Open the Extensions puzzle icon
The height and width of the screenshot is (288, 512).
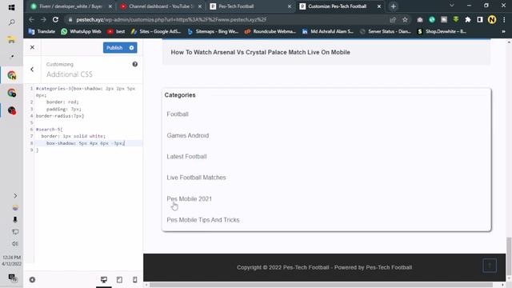tap(468, 19)
